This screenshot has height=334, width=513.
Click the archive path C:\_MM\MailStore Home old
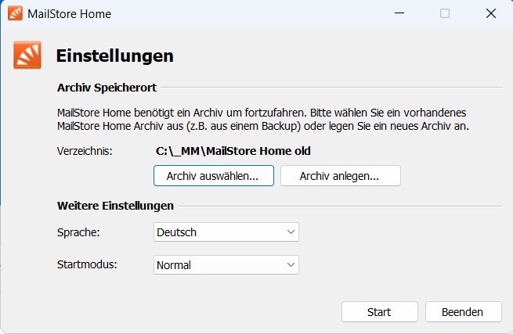point(233,151)
